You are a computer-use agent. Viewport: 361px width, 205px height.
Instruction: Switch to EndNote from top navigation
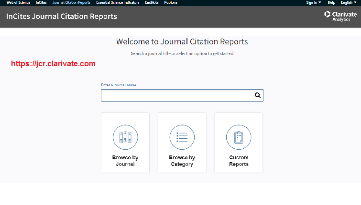[x=152, y=2]
